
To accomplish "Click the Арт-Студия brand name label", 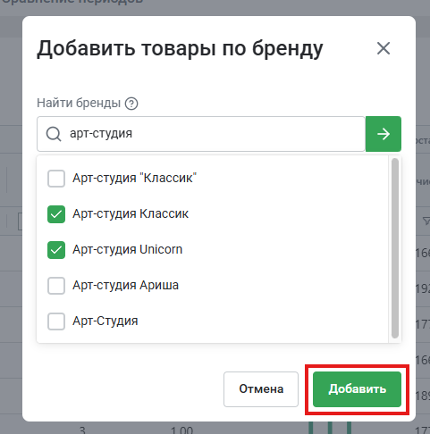I will pyautogui.click(x=105, y=321).
